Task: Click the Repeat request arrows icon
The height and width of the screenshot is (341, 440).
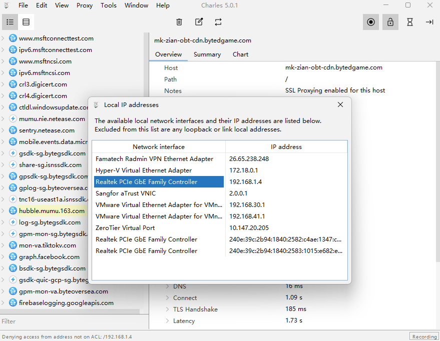Action: point(218,22)
